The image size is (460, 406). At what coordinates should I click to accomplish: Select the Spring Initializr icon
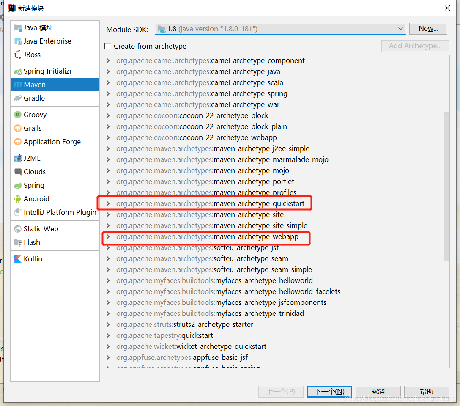[18, 71]
